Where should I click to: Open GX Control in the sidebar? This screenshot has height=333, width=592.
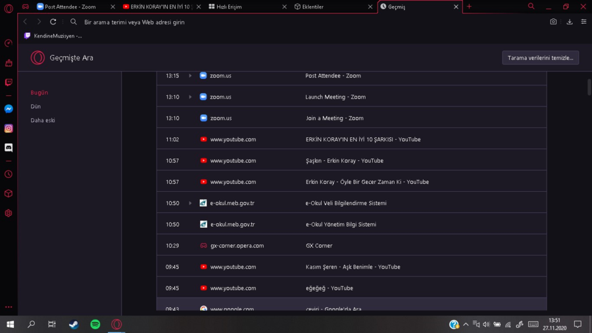point(9,43)
